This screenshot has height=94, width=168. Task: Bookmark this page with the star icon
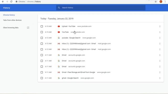pos(156,2)
